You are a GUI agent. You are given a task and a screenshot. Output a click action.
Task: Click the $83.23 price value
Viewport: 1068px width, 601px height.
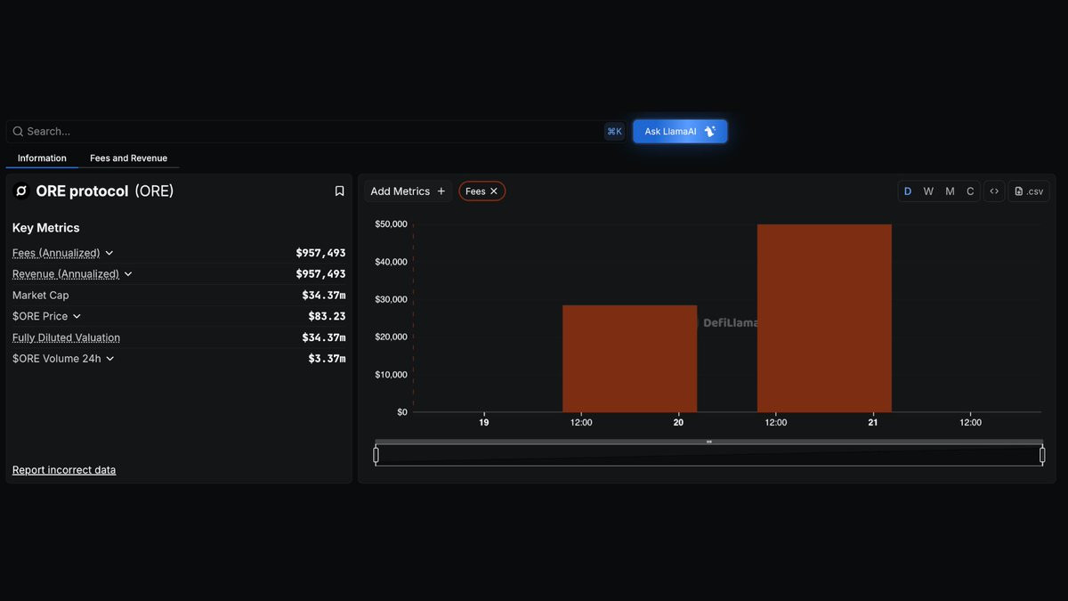point(327,316)
